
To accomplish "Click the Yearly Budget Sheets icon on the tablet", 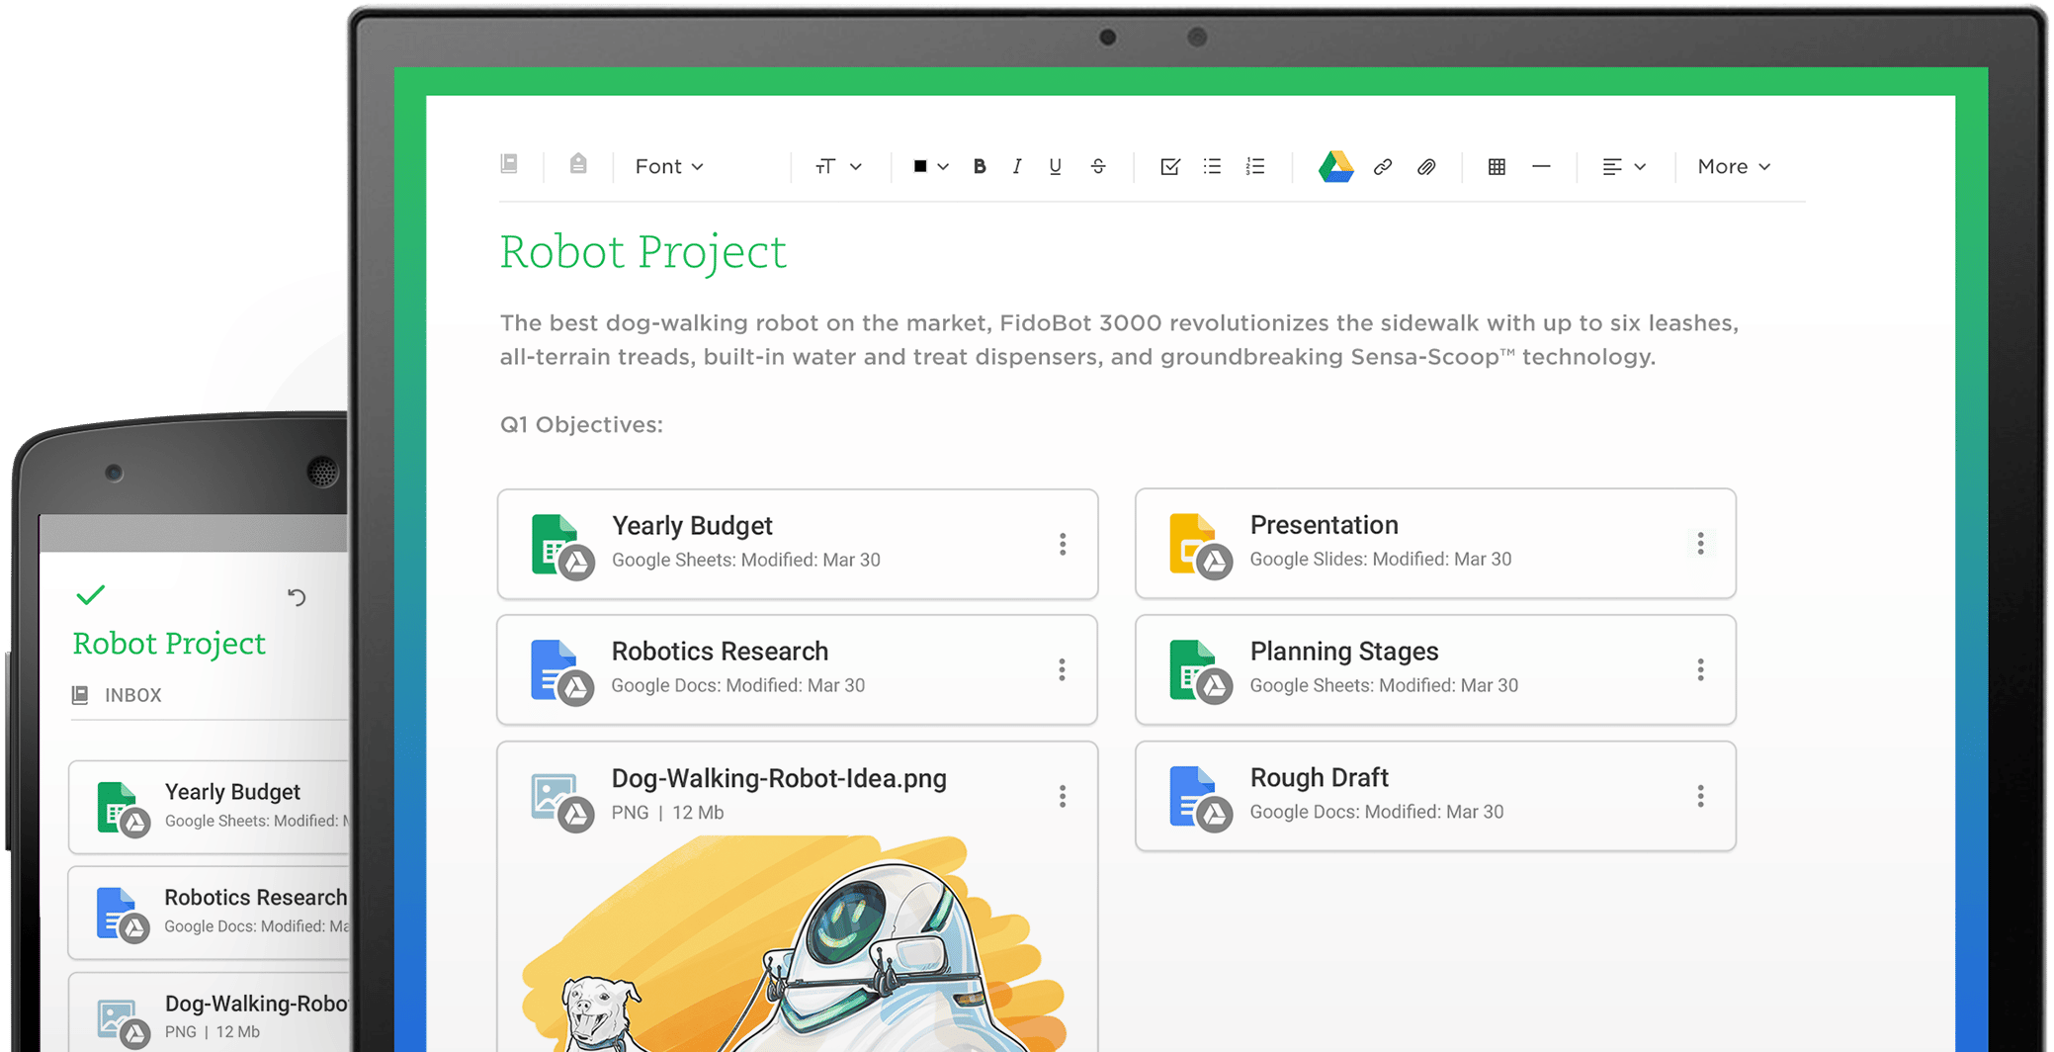I will pos(560,547).
